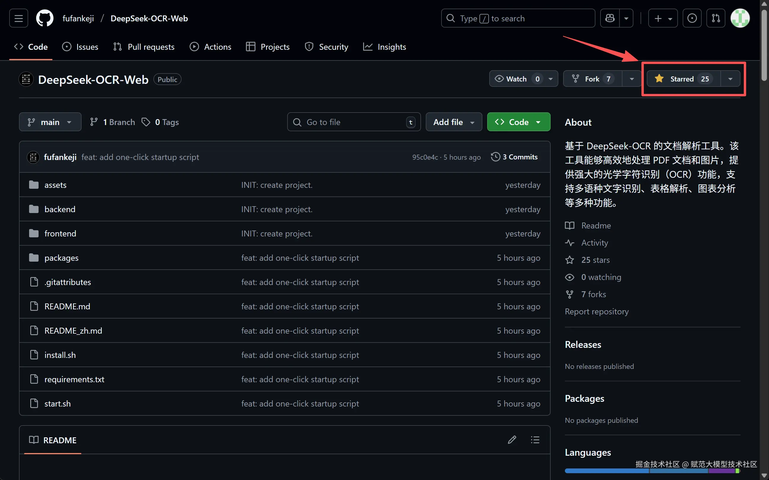The height and width of the screenshot is (480, 769).
Task: Click the pencil icon to edit README
Action: 511,440
